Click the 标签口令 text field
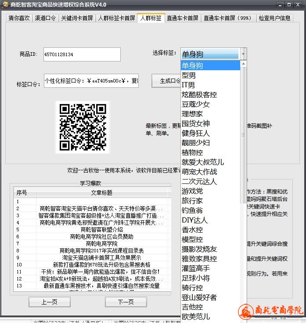The width and height of the screenshot is (306, 323). [91, 81]
